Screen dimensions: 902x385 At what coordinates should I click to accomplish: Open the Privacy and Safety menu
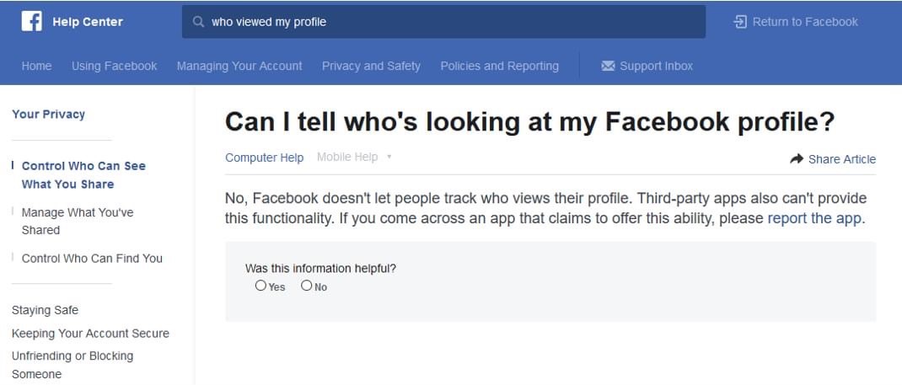371,66
